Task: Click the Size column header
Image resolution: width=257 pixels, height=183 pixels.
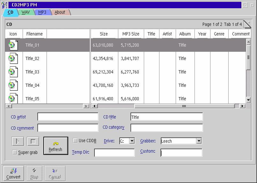Action: click(x=104, y=34)
